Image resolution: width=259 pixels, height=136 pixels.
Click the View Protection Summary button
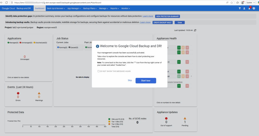point(167,16)
